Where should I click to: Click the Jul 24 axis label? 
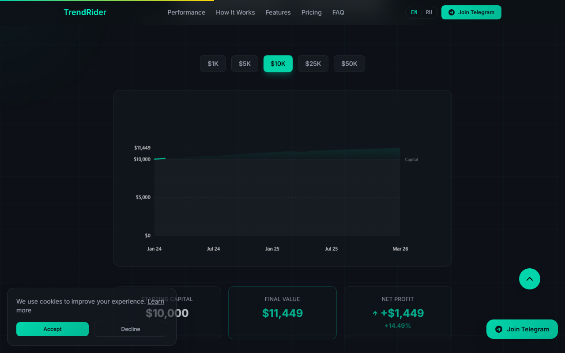[213, 249]
